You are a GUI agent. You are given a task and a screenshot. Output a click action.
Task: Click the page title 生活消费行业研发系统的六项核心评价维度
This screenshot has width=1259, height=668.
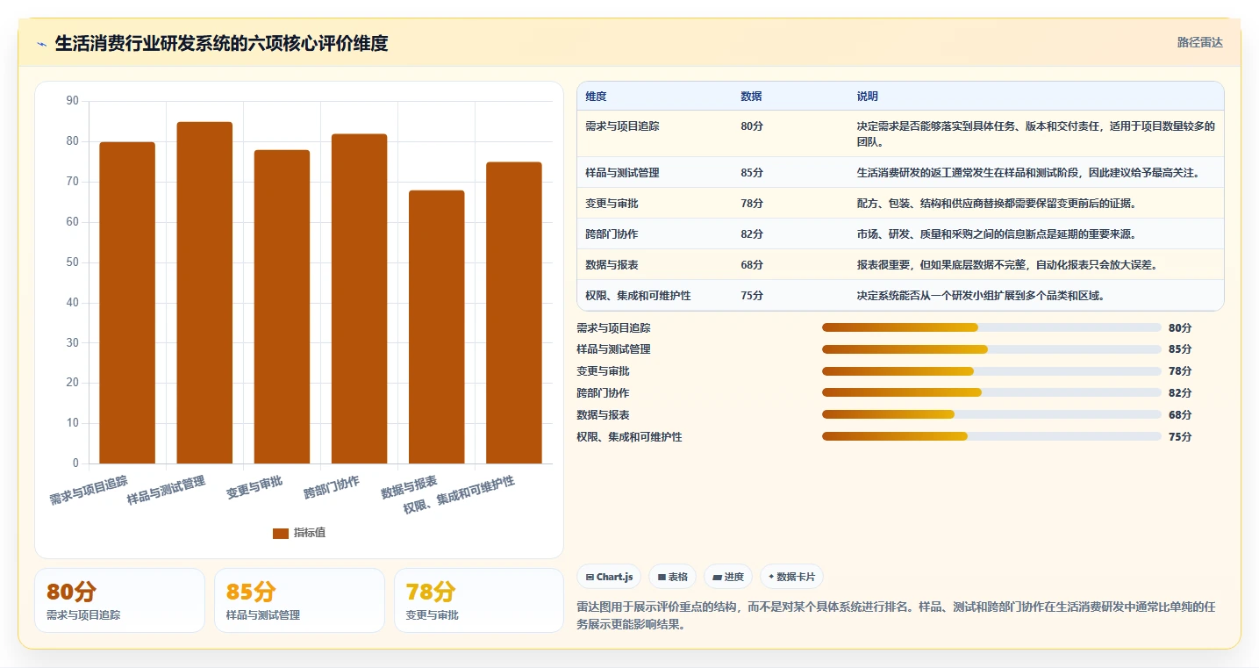pyautogui.click(x=221, y=43)
